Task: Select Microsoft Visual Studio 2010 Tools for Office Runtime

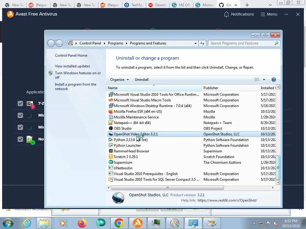Action: (x=191, y=95)
